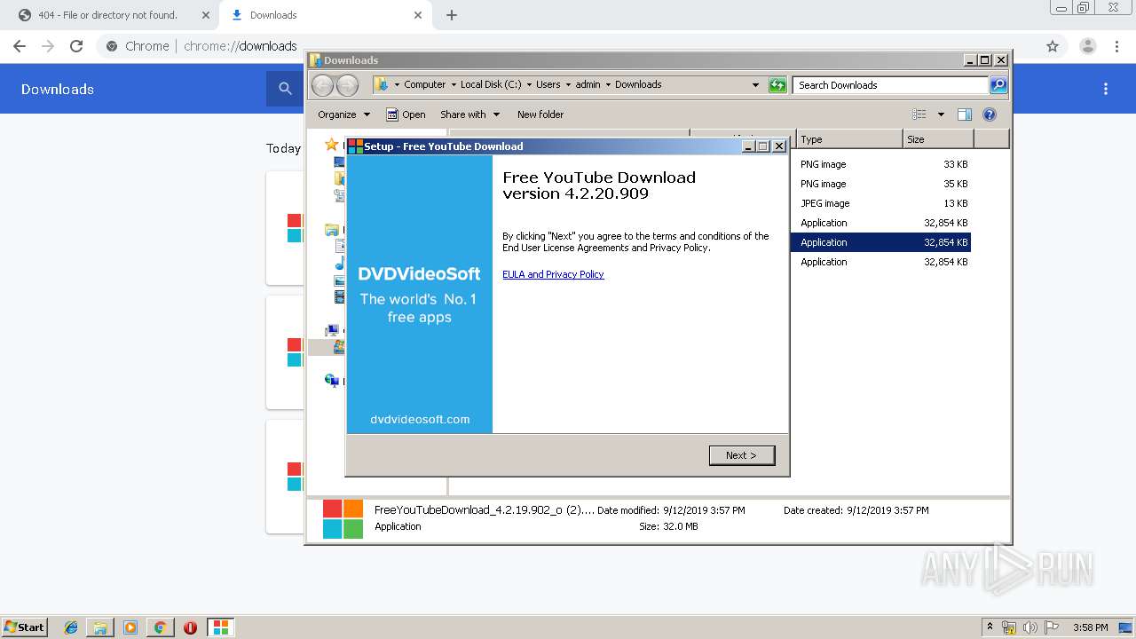The width and height of the screenshot is (1136, 639).
Task: Expand the arrow before Downloads in breadcrumb
Action: coord(608,85)
